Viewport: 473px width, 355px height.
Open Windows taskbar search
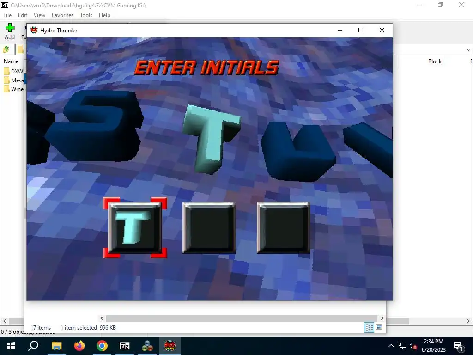click(x=33, y=346)
